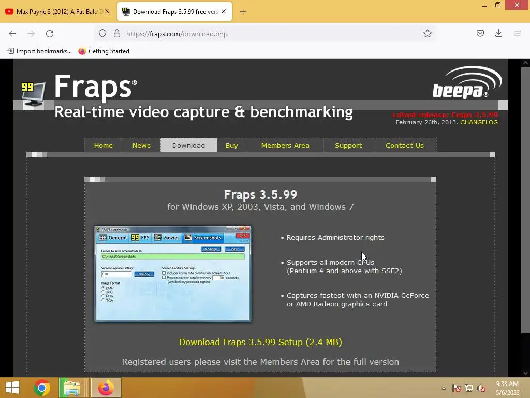Open the Getting Started bookmark

104,51
